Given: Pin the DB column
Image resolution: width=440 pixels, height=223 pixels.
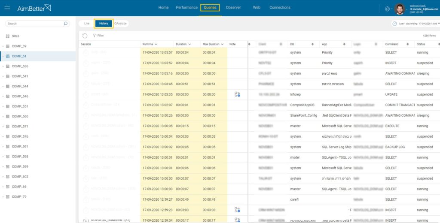Looking at the screenshot, I should click(312, 44).
